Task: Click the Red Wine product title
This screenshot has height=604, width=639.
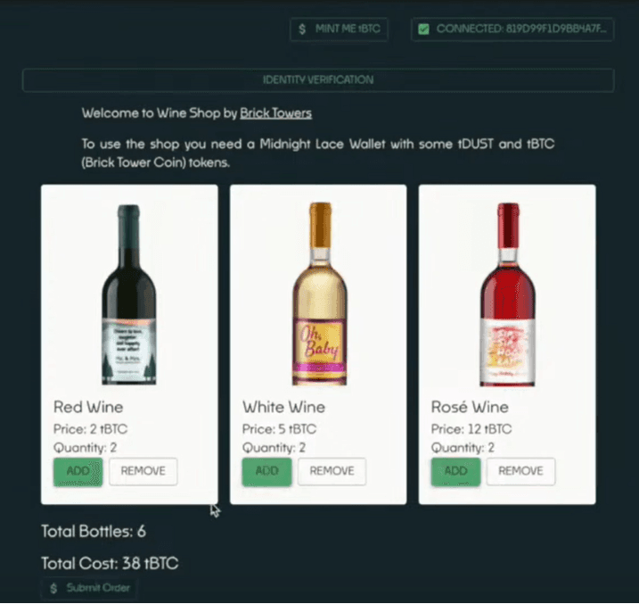Action: (88, 407)
